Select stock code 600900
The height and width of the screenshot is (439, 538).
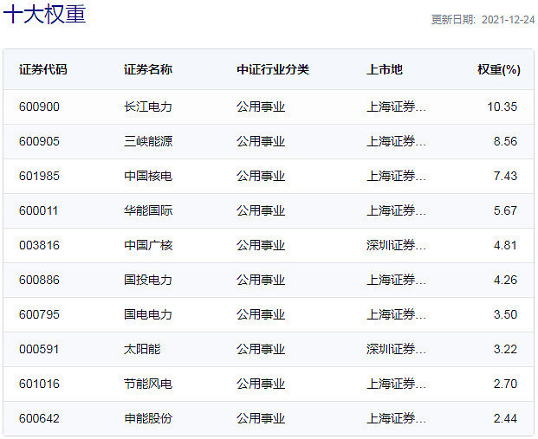click(x=39, y=107)
